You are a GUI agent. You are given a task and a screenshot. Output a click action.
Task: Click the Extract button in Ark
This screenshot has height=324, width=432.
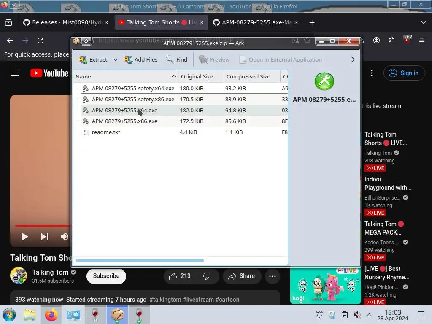tap(93, 59)
